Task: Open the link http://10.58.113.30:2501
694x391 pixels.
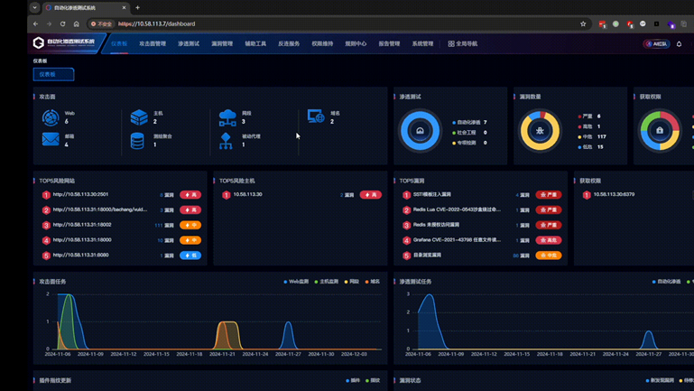Action: [80, 194]
